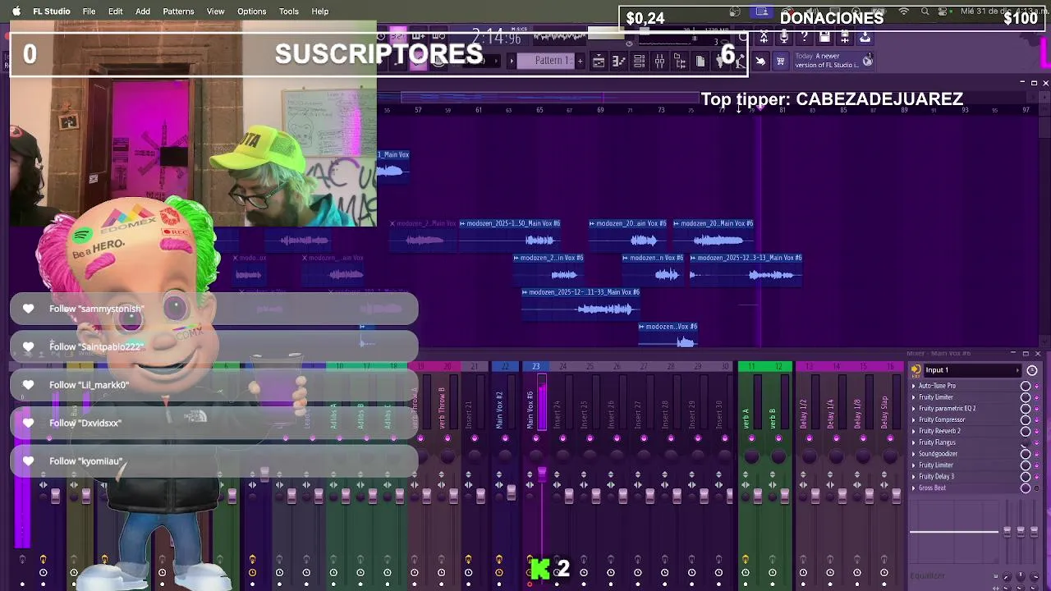The image size is (1051, 591).
Task: Open the Patterns menu
Action: 178,11
